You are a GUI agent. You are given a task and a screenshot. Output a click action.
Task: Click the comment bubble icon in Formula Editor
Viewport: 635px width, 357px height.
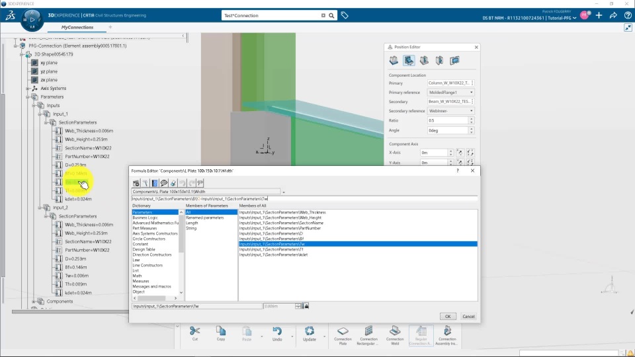coord(164,183)
